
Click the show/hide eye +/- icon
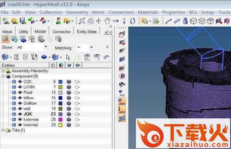coord(87,57)
